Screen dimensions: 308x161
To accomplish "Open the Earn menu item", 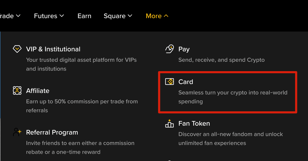I will click(x=84, y=16).
